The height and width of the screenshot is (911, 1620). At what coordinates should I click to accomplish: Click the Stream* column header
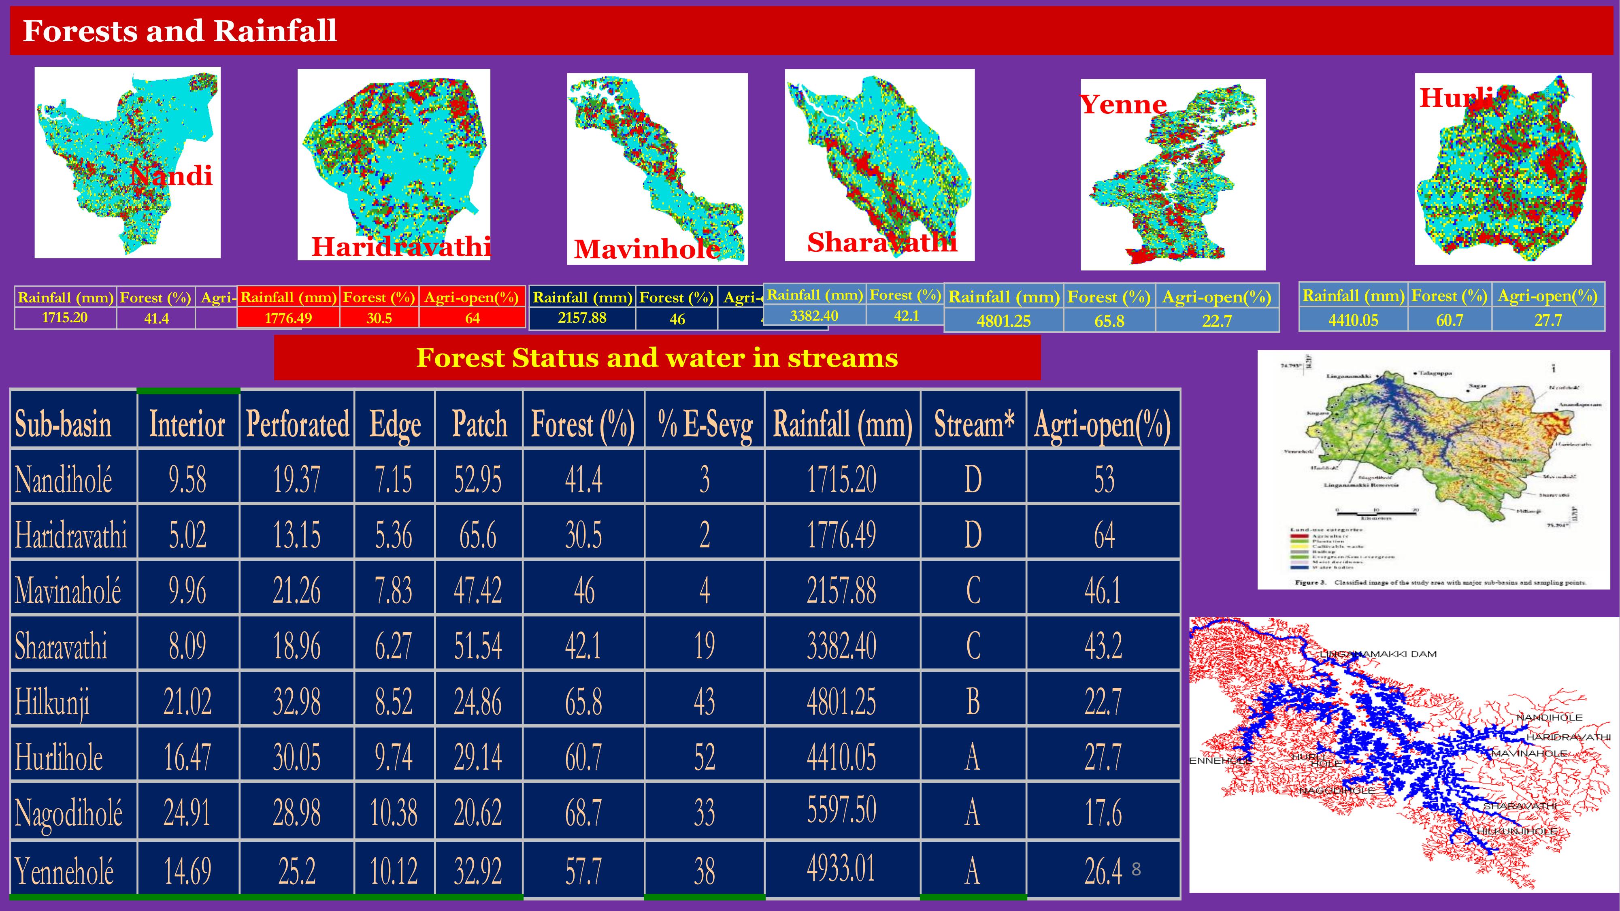973,423
